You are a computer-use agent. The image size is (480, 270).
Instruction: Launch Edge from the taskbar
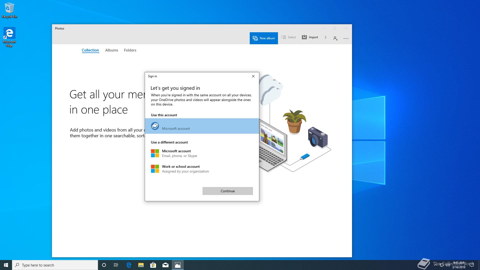(x=129, y=265)
